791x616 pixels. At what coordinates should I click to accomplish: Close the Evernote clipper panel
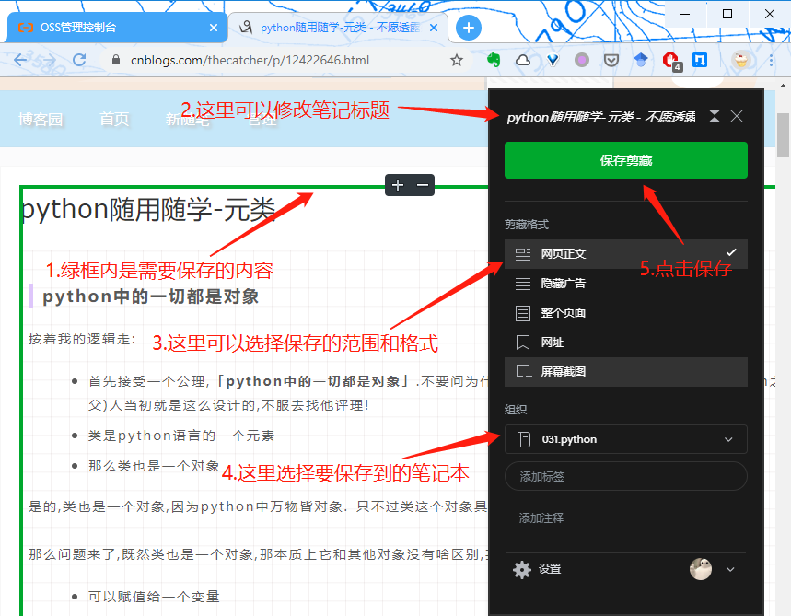737,117
